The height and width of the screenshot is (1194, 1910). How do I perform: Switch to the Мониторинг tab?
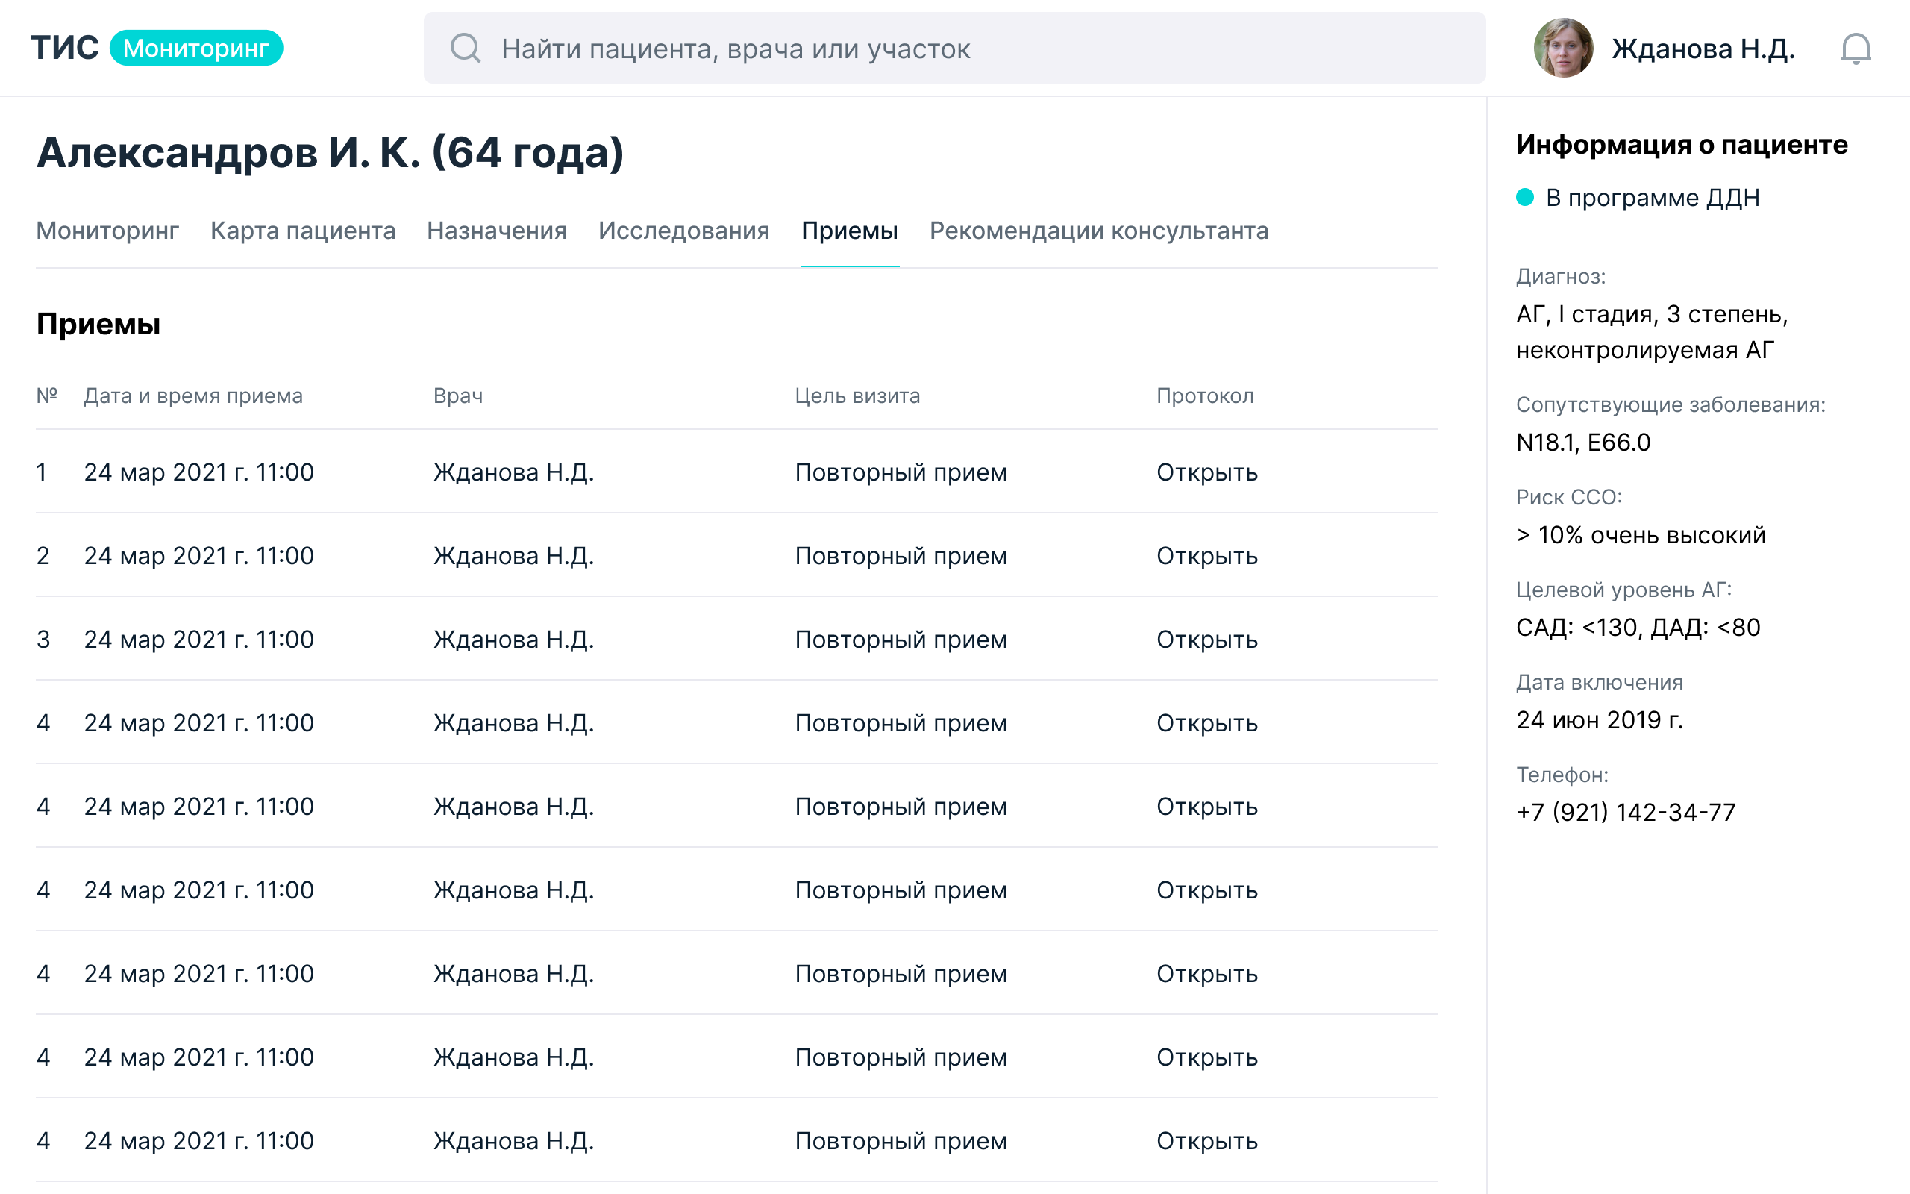(x=107, y=231)
